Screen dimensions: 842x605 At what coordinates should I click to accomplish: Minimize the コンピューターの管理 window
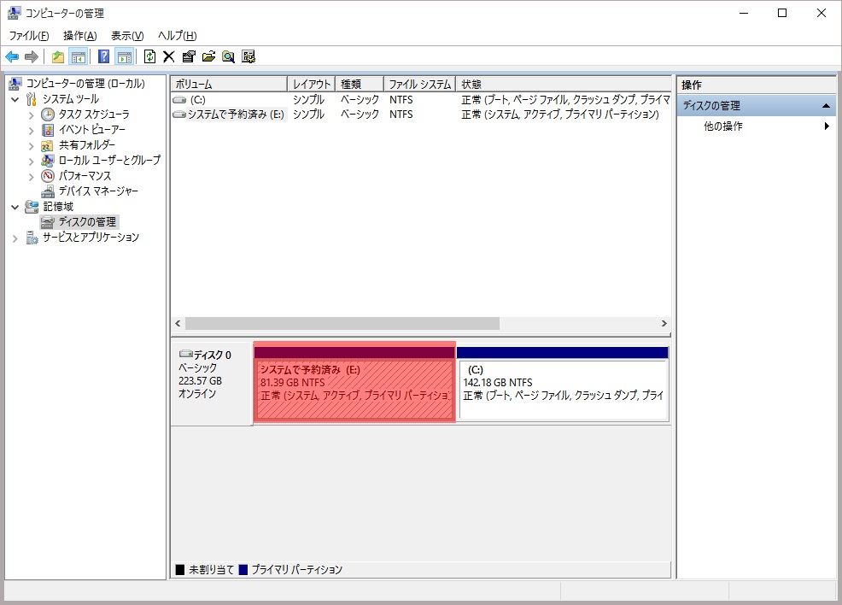[744, 13]
